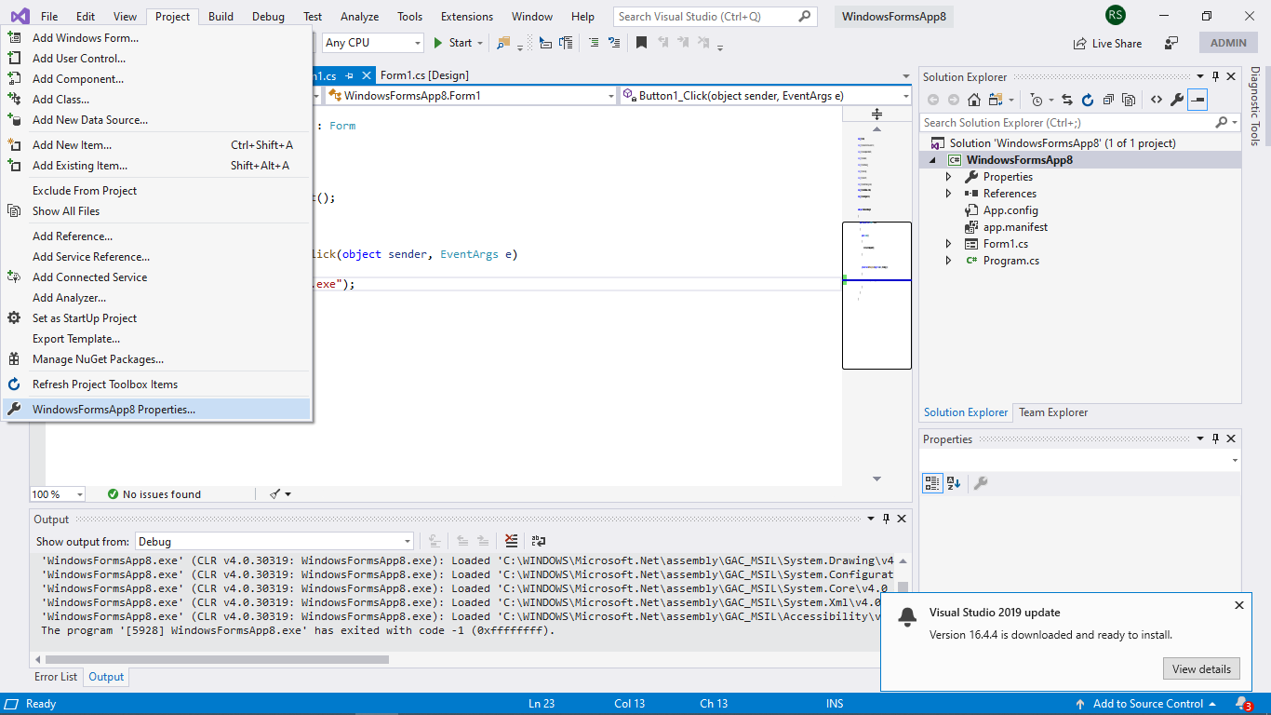Click the feedback icon beside Live Share
The width and height of the screenshot is (1271, 715).
coord(1171,43)
